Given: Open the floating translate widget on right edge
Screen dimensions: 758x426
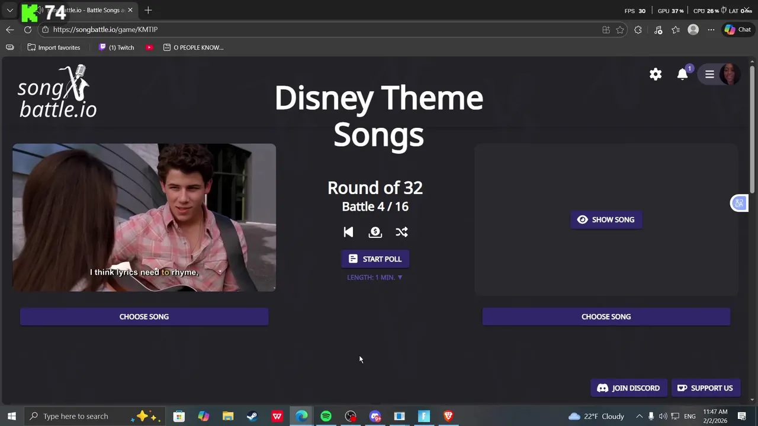Looking at the screenshot, I should [739, 203].
